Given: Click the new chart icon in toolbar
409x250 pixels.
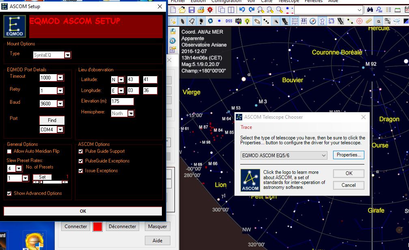Looking at the screenshot, I should click(x=173, y=10).
